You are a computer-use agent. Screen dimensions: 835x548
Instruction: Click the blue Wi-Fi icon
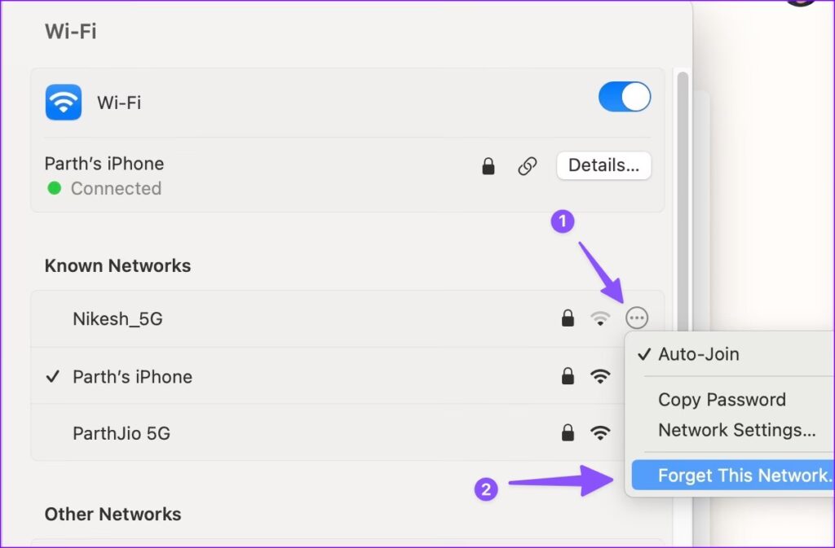click(63, 103)
